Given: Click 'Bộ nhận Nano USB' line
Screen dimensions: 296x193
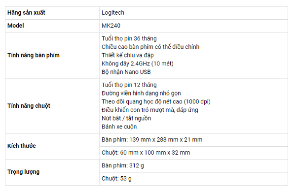Looking at the screenshot, I should tap(126, 72).
